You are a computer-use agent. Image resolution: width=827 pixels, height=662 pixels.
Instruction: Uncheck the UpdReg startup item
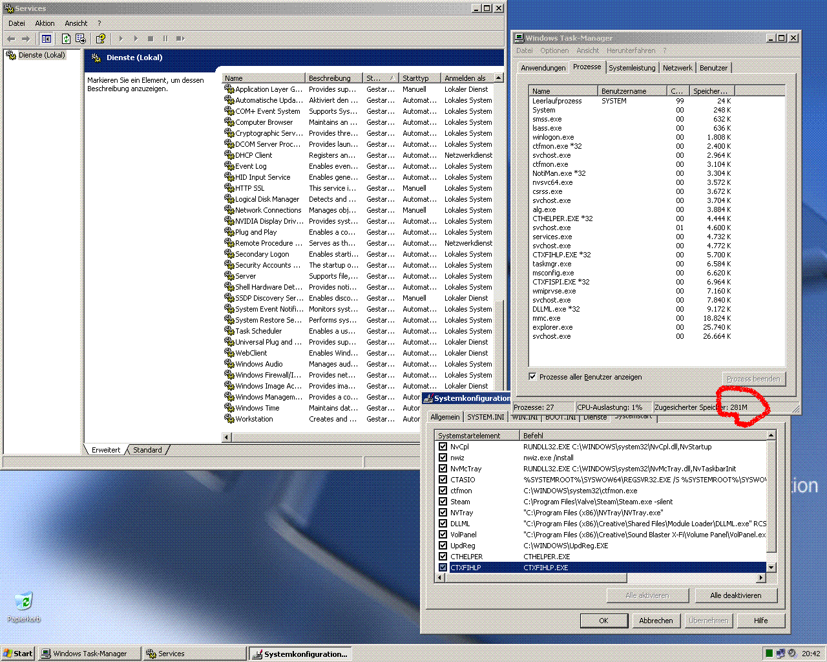443,546
